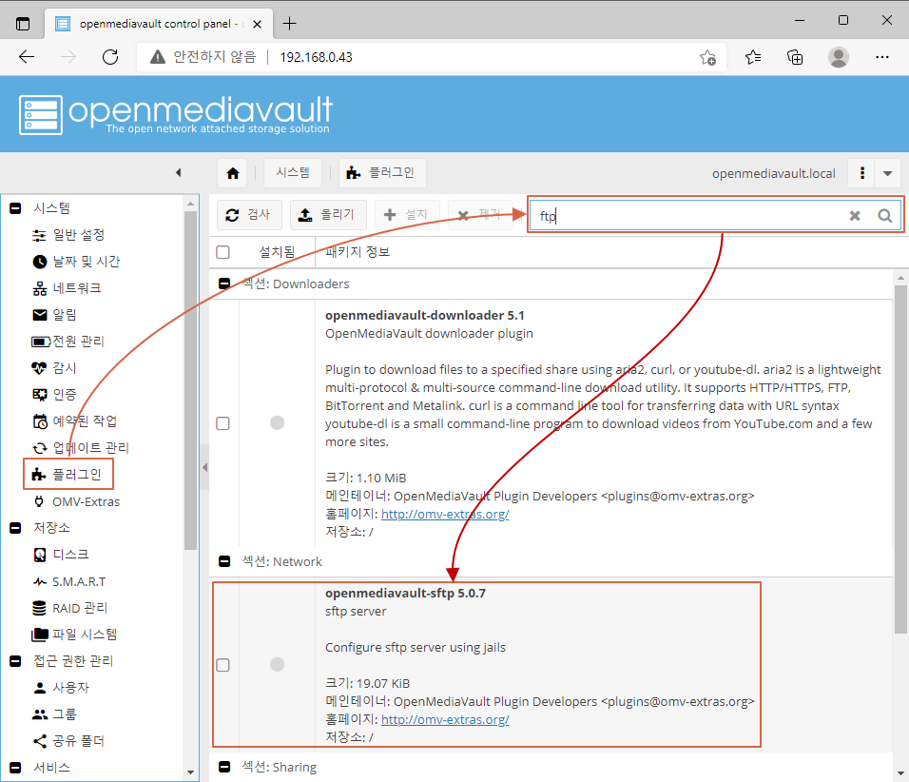This screenshot has width=909, height=782.
Task: Check the openmediavault-downloader plugin checkbox
Action: [x=222, y=423]
